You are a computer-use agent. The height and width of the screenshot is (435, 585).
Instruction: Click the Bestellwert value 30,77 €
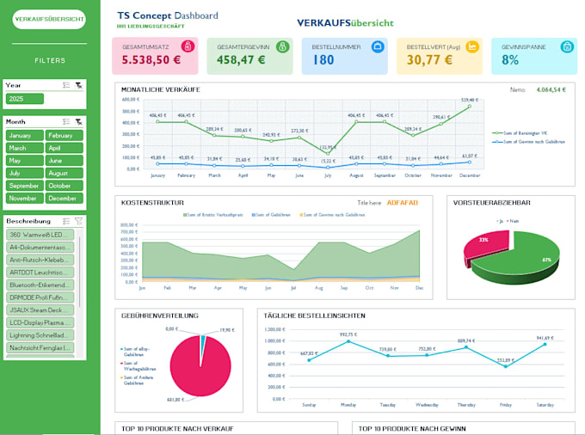pos(429,60)
